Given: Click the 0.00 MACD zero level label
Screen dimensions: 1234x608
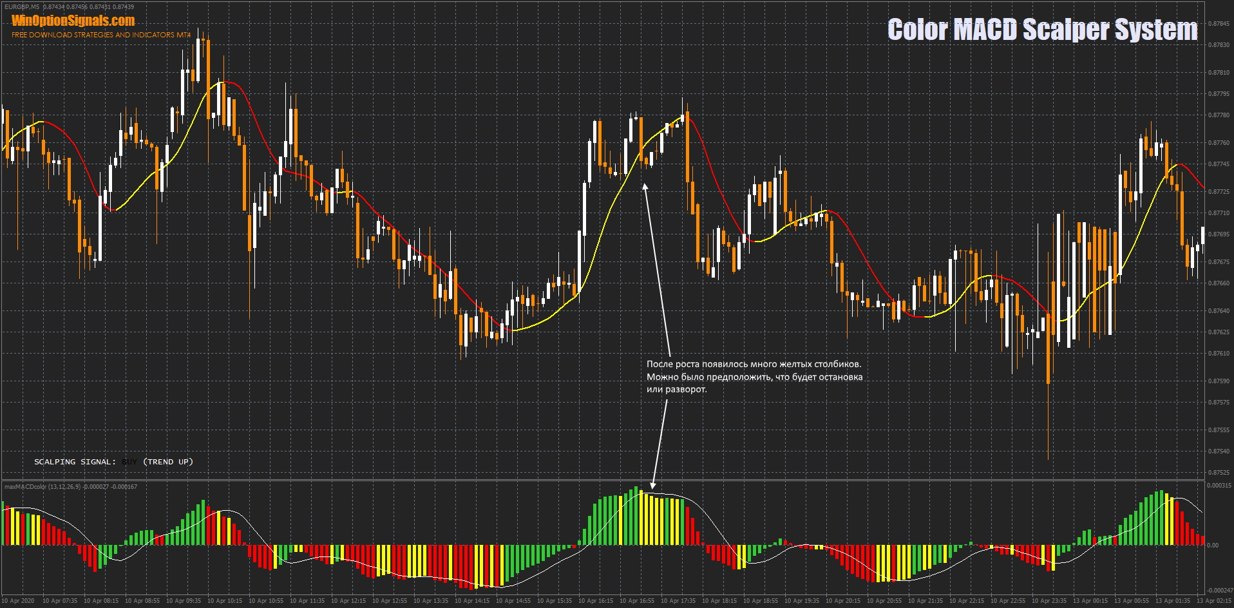Looking at the screenshot, I should click(1213, 546).
